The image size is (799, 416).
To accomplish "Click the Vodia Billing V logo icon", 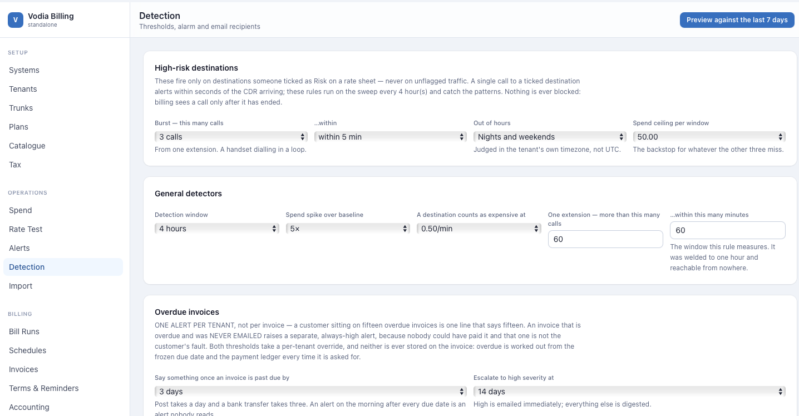I will click(x=15, y=20).
